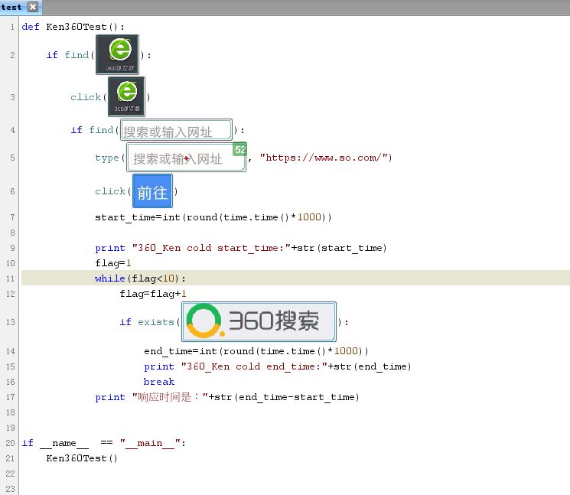This screenshot has width=570, height=495.
Task: Select the 360搜索 logo image in exists()
Action: [x=259, y=321]
